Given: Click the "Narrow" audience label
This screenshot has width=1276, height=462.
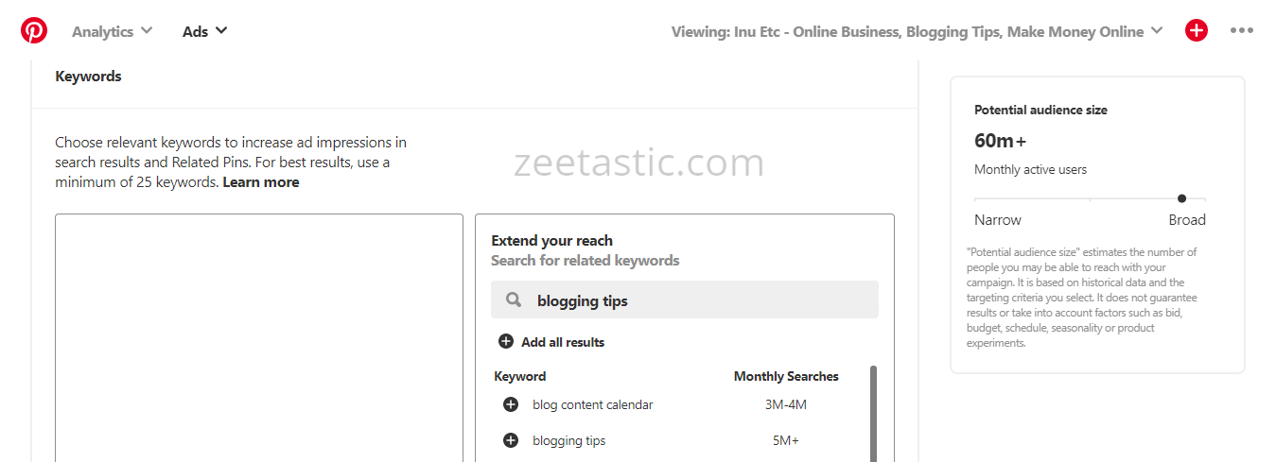Looking at the screenshot, I should click(x=998, y=219).
